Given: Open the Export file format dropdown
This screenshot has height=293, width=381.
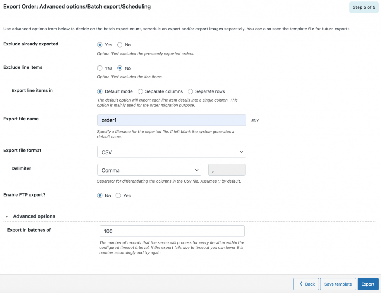Looking at the screenshot, I should pos(172,152).
